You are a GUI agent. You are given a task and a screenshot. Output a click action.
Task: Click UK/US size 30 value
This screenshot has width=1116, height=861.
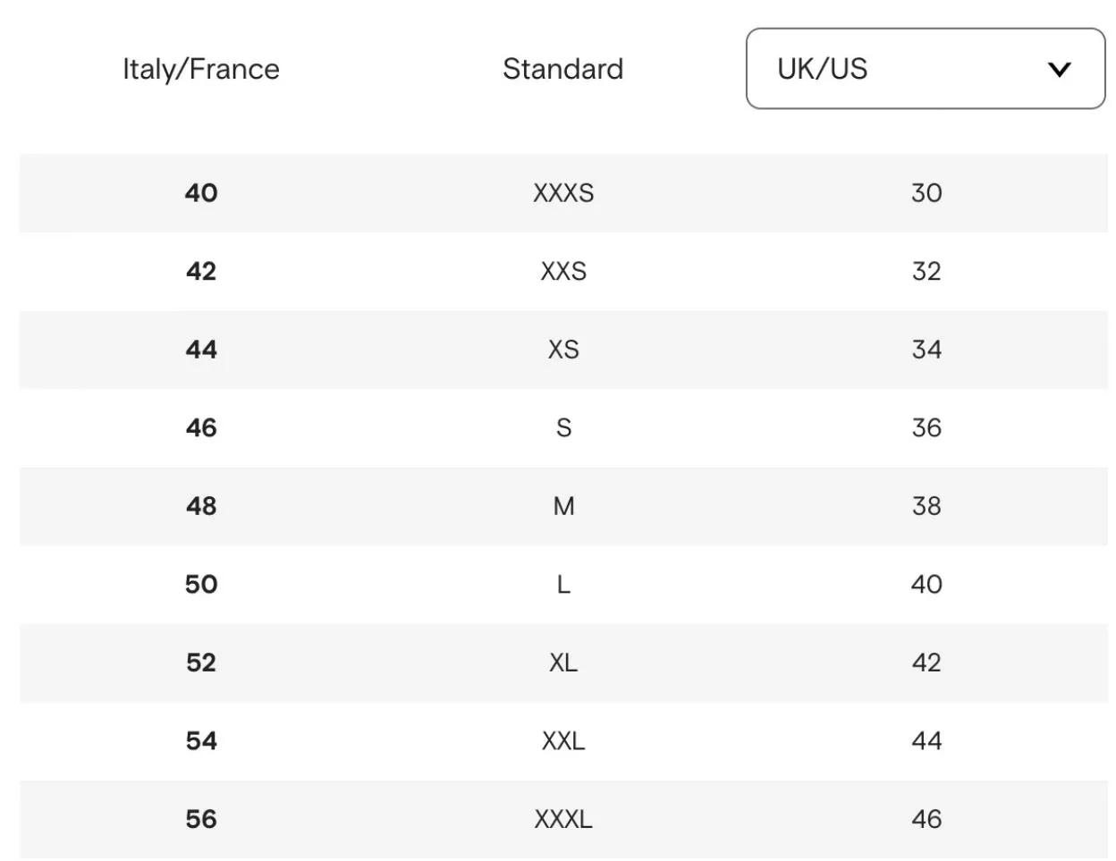pyautogui.click(x=926, y=193)
